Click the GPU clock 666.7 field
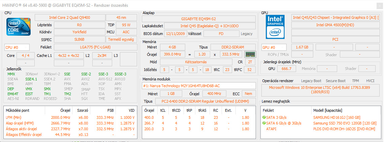This screenshot has height=142, width=384. point(287,69)
